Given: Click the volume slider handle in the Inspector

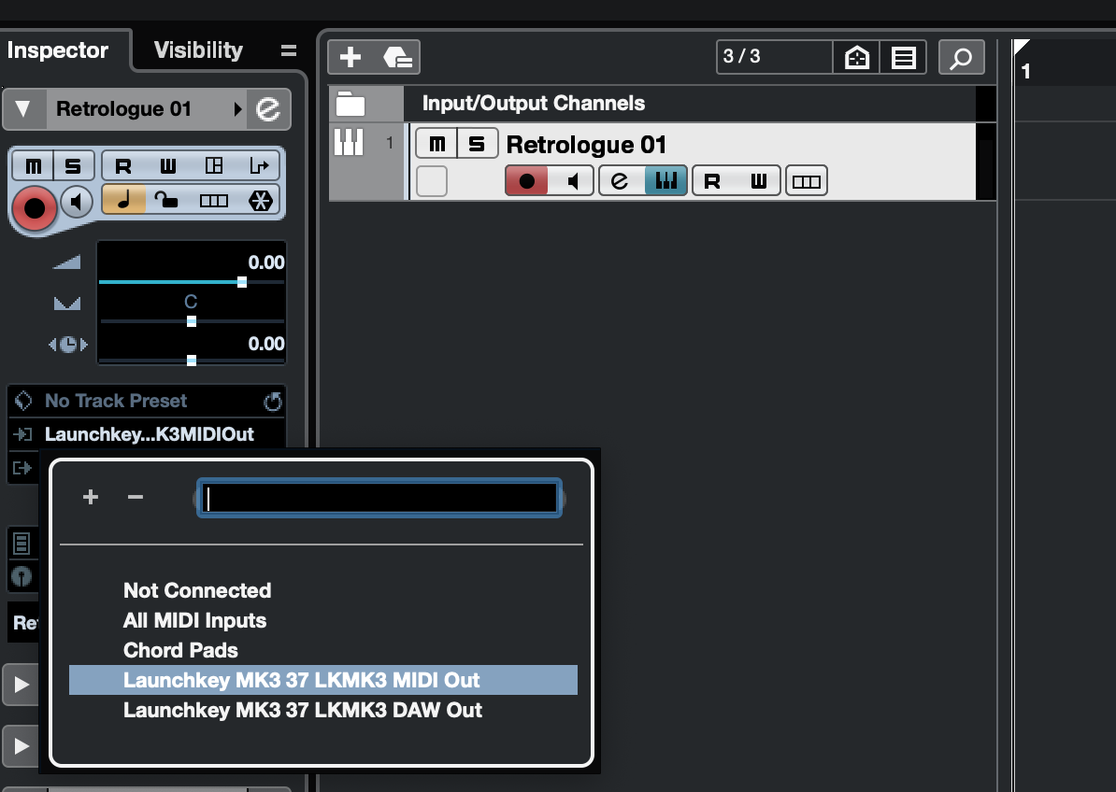Looking at the screenshot, I should tap(242, 282).
